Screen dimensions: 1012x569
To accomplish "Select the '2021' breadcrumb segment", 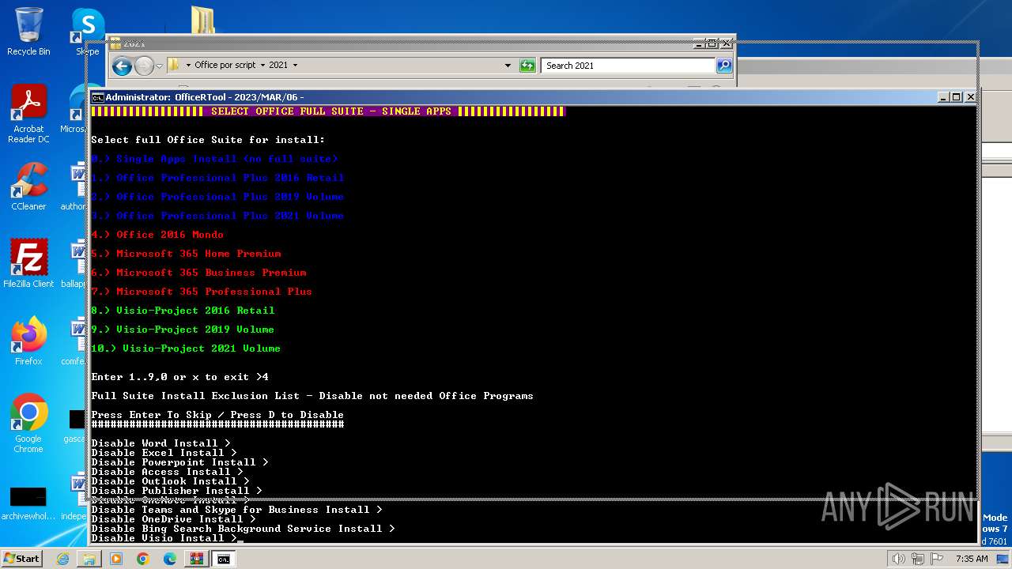I will pyautogui.click(x=278, y=66).
